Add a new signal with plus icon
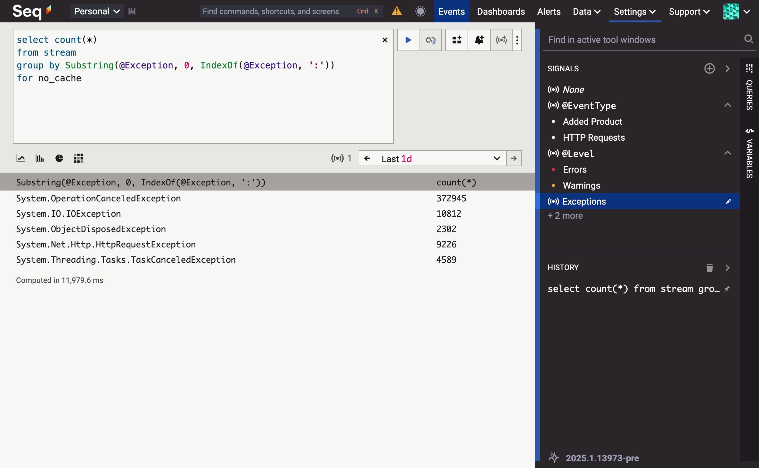This screenshot has width=759, height=468. 709,68
